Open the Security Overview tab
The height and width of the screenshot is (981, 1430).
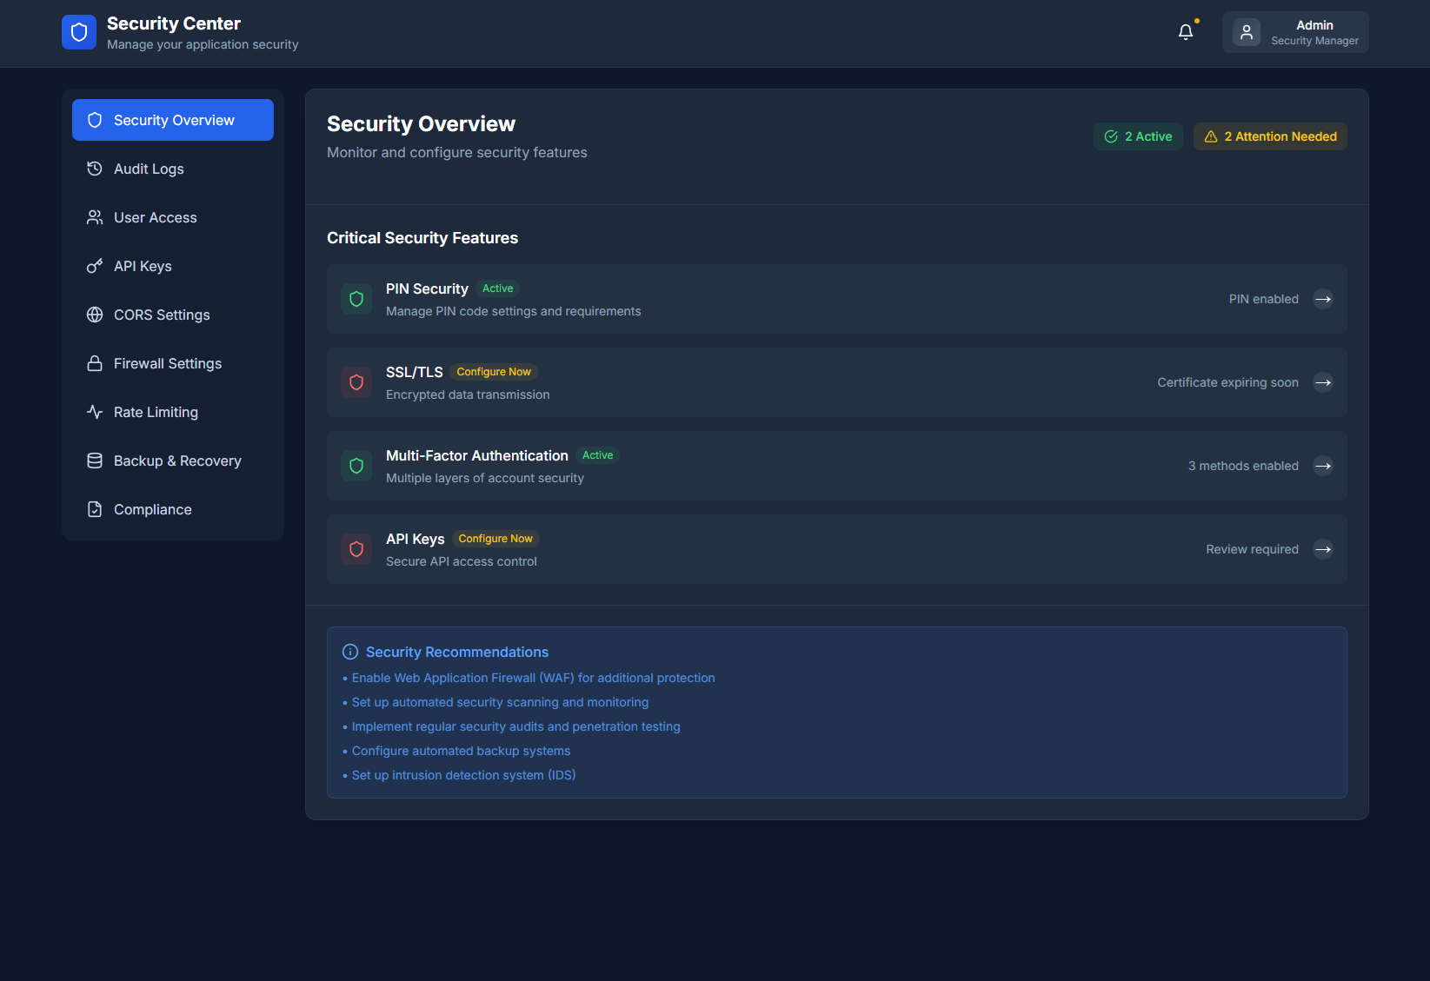[173, 120]
